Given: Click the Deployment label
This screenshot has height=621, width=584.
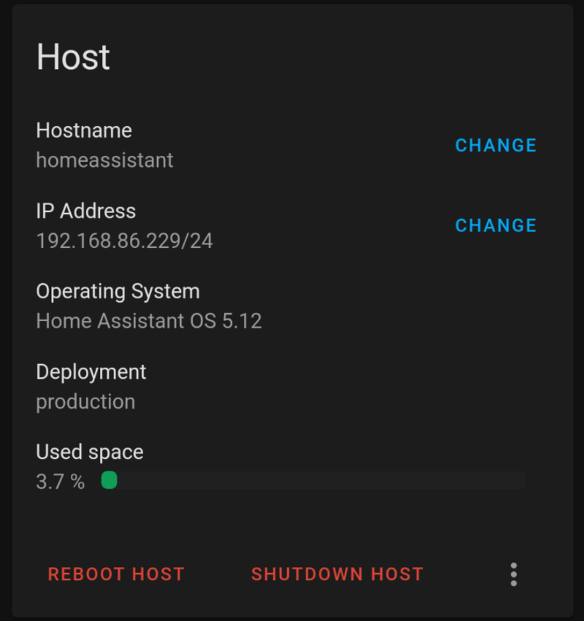Looking at the screenshot, I should 91,371.
